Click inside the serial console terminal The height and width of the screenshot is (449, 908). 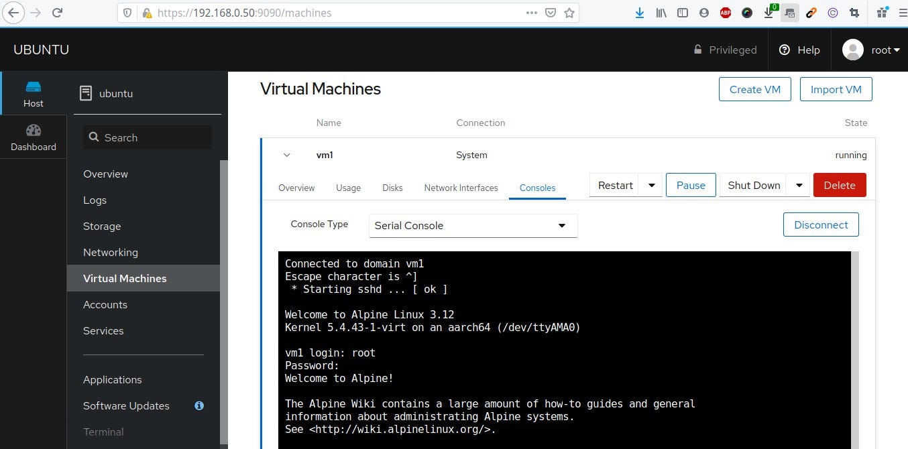coord(564,350)
